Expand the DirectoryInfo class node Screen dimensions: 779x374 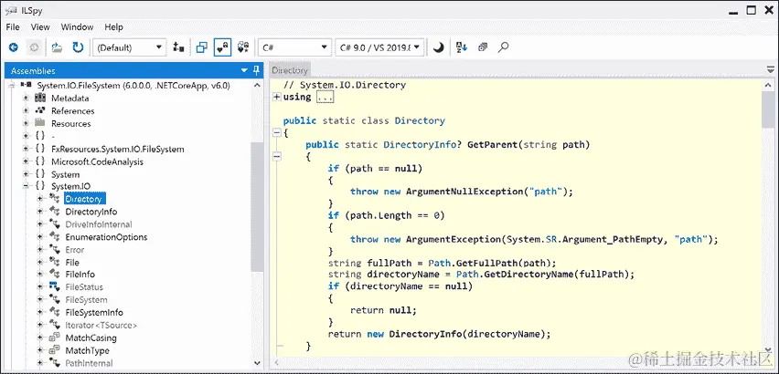[x=39, y=212]
